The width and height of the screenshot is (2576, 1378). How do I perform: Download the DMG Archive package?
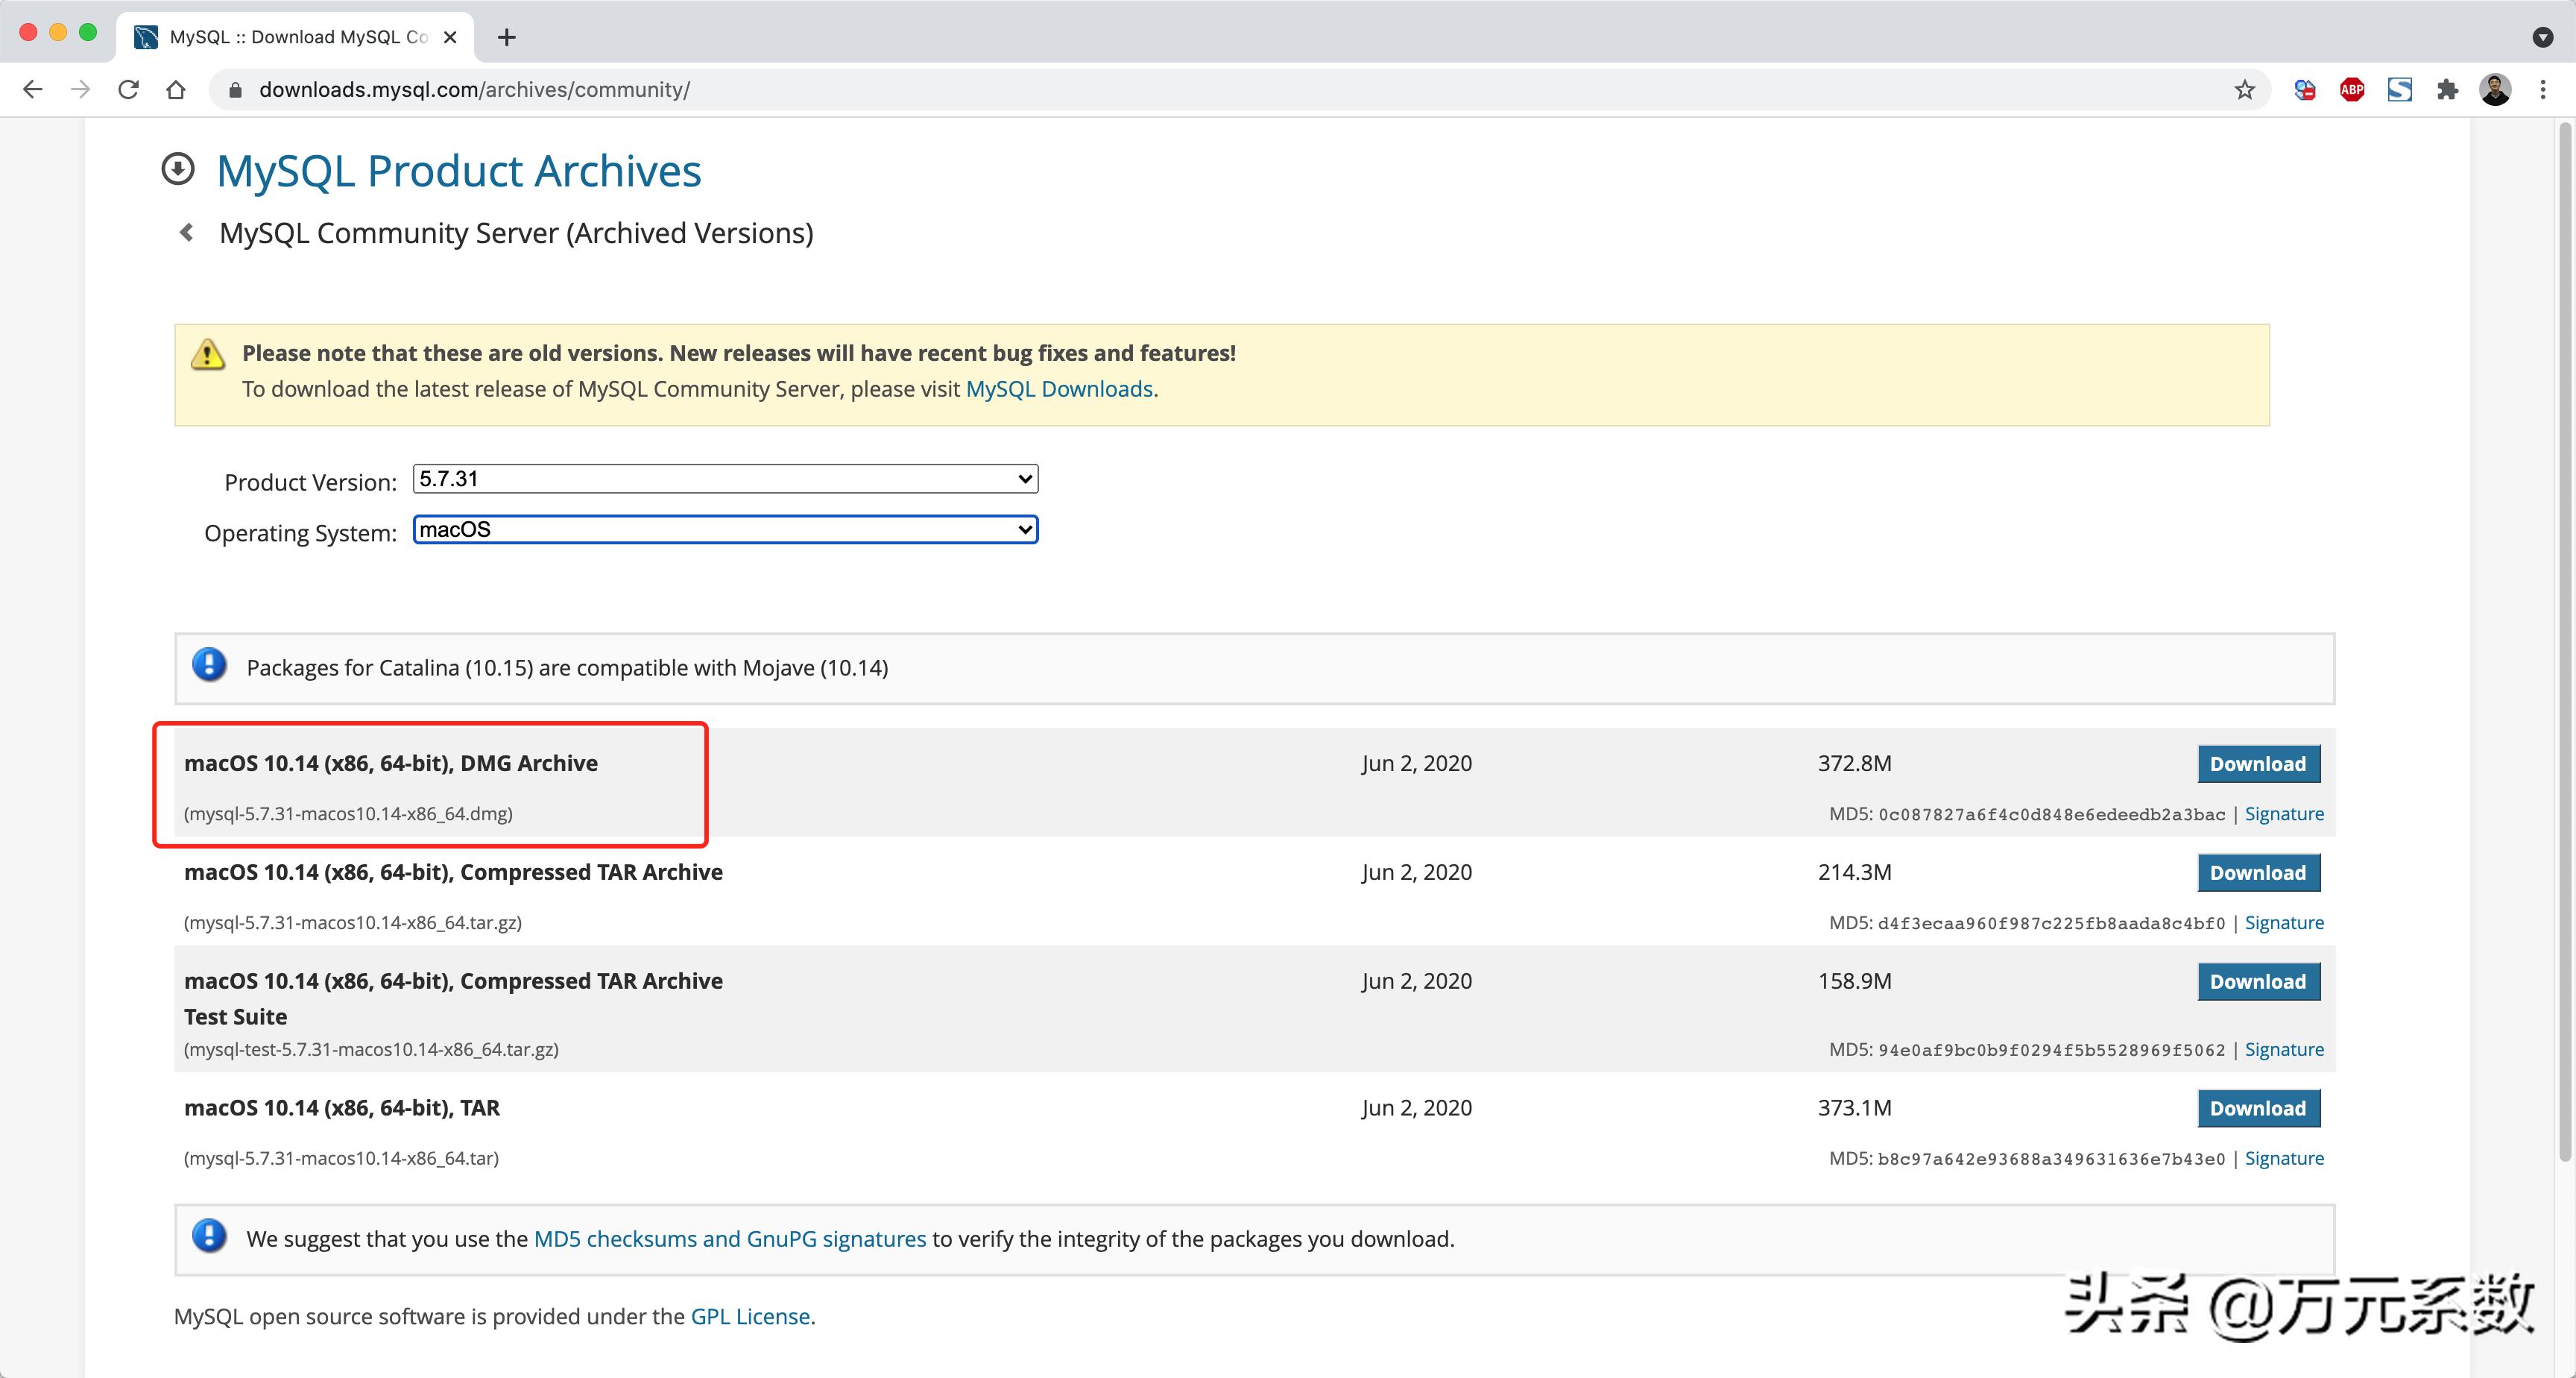[x=2257, y=764]
